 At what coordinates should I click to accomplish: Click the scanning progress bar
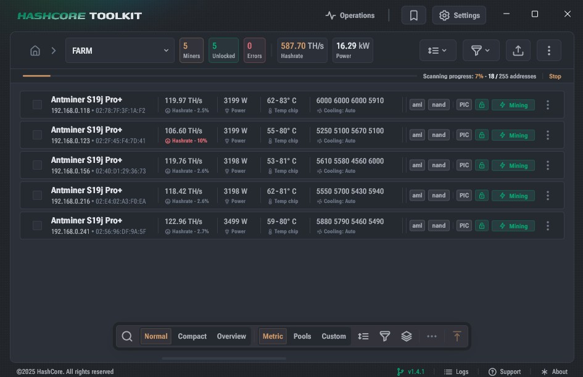[x=219, y=76]
